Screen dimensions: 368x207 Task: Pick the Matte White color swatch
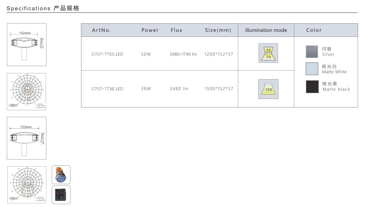click(x=312, y=69)
